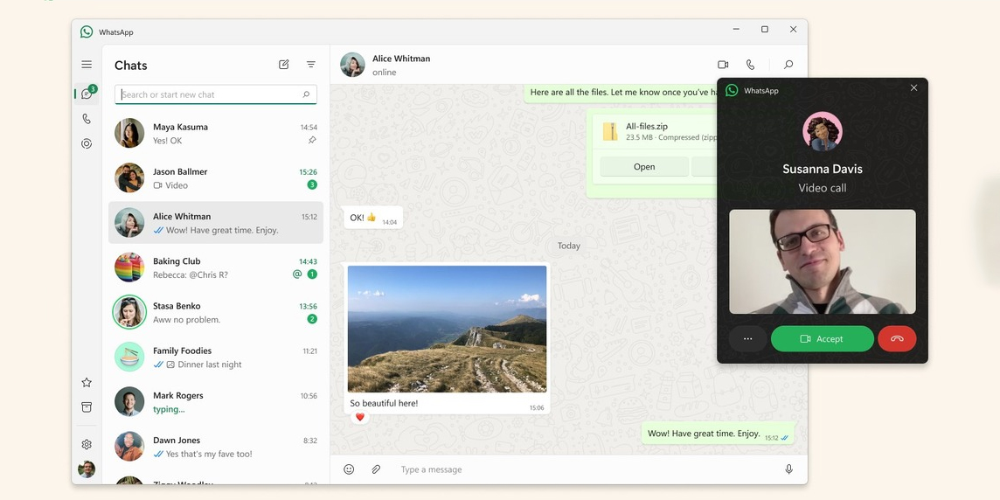
Task: Click Jason Ballmer's avatar in chat list
Action: [129, 177]
